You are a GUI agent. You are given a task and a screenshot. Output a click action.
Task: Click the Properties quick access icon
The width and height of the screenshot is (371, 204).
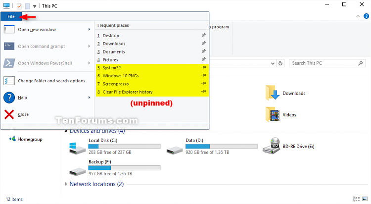click(x=19, y=6)
